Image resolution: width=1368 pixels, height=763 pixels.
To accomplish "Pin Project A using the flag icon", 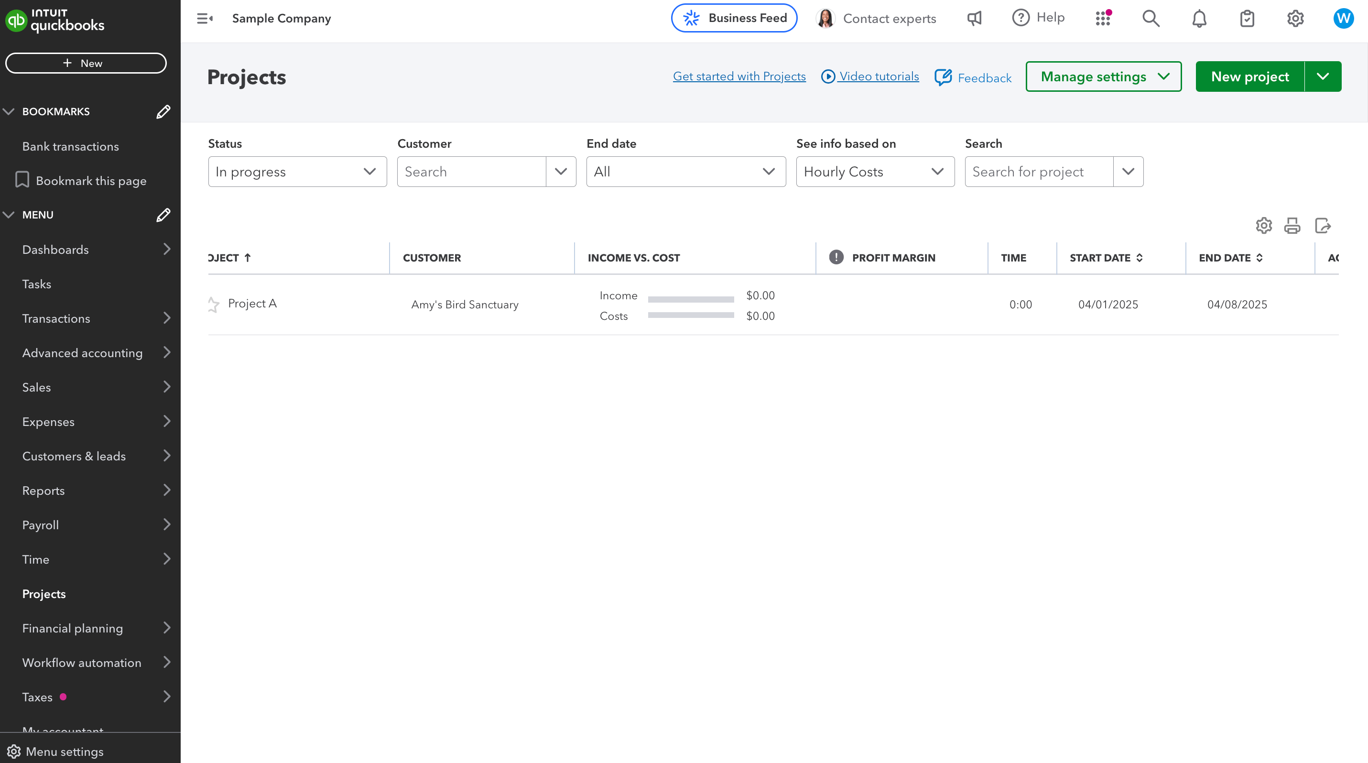I will pos(214,304).
